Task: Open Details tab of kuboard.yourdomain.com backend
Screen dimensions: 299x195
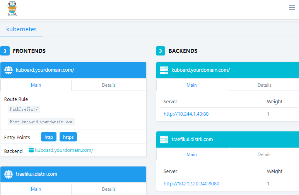Action: point(264,85)
